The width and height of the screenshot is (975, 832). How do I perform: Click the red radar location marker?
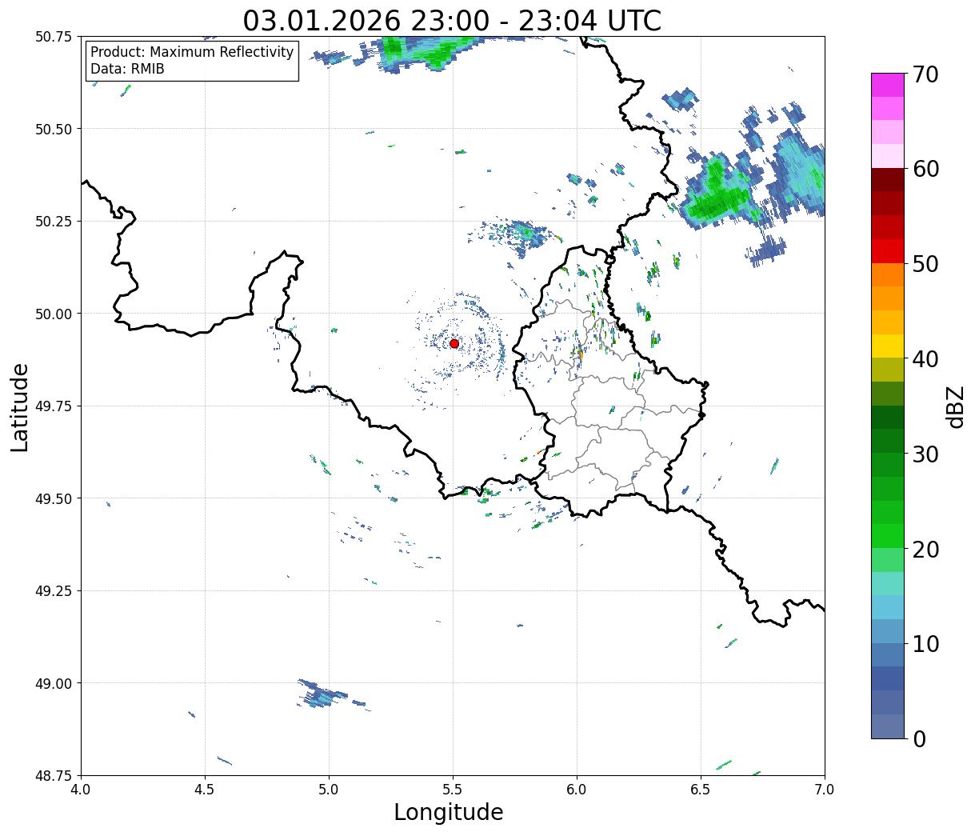tap(454, 343)
